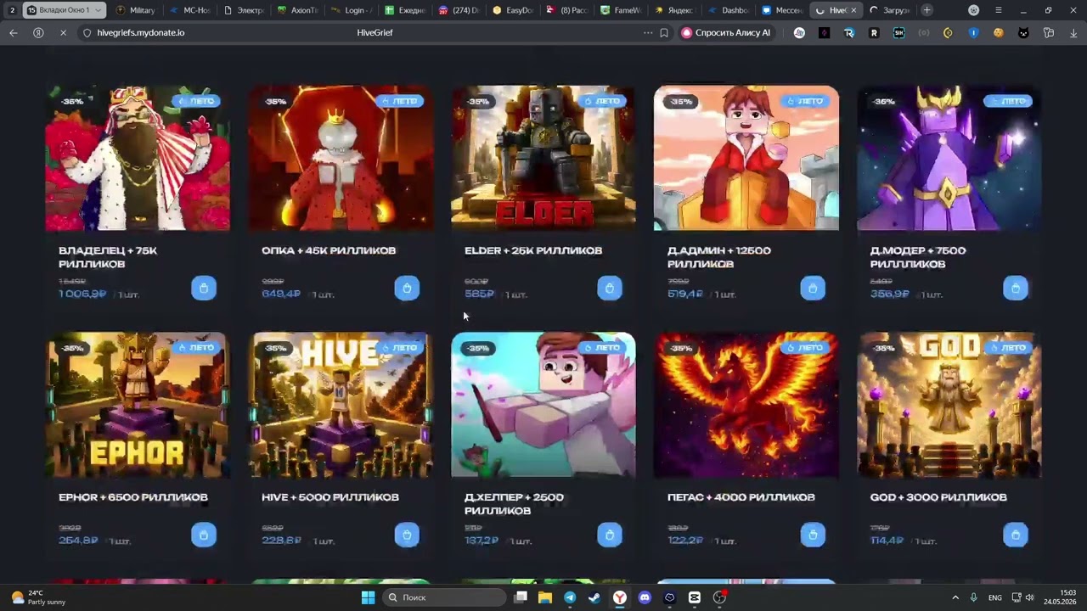Open ПЕГАС + 4000 РИЛЛИКОВ product title
Image resolution: width=1087 pixels, height=611 pixels.
(741, 497)
